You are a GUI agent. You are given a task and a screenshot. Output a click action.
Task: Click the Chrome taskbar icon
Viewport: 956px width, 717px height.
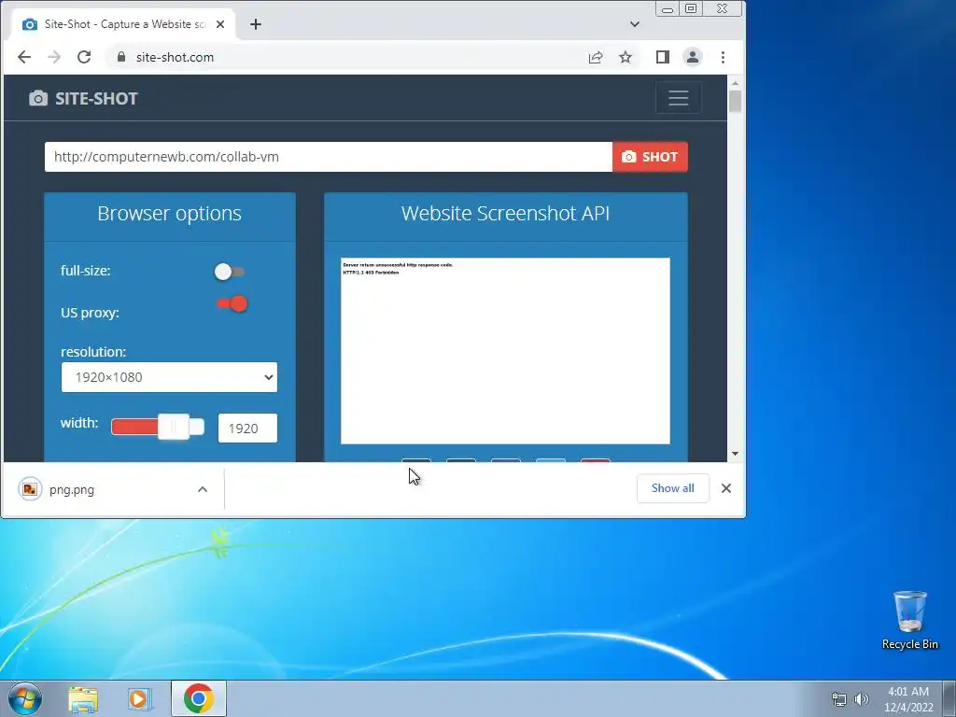tap(198, 698)
